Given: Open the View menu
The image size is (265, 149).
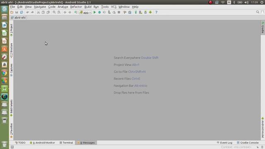Looking at the screenshot, I should click(x=28, y=7).
